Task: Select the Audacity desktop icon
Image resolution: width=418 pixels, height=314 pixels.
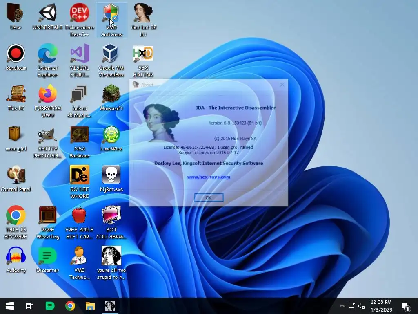Action: click(16, 260)
